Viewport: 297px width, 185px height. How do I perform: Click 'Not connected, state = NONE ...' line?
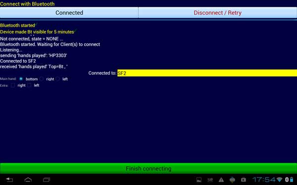(32, 39)
